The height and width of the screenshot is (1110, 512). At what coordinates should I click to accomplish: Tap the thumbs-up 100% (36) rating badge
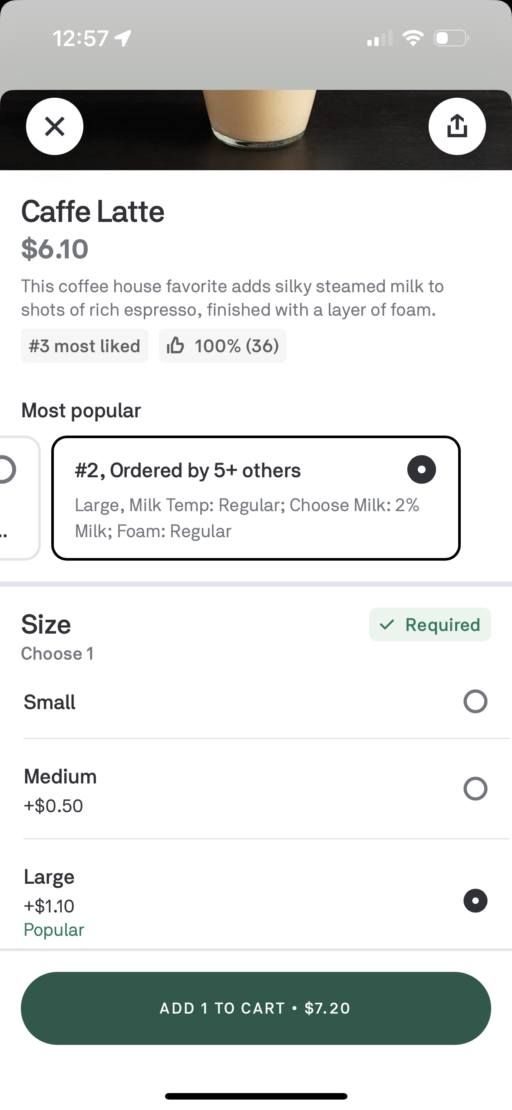point(223,346)
